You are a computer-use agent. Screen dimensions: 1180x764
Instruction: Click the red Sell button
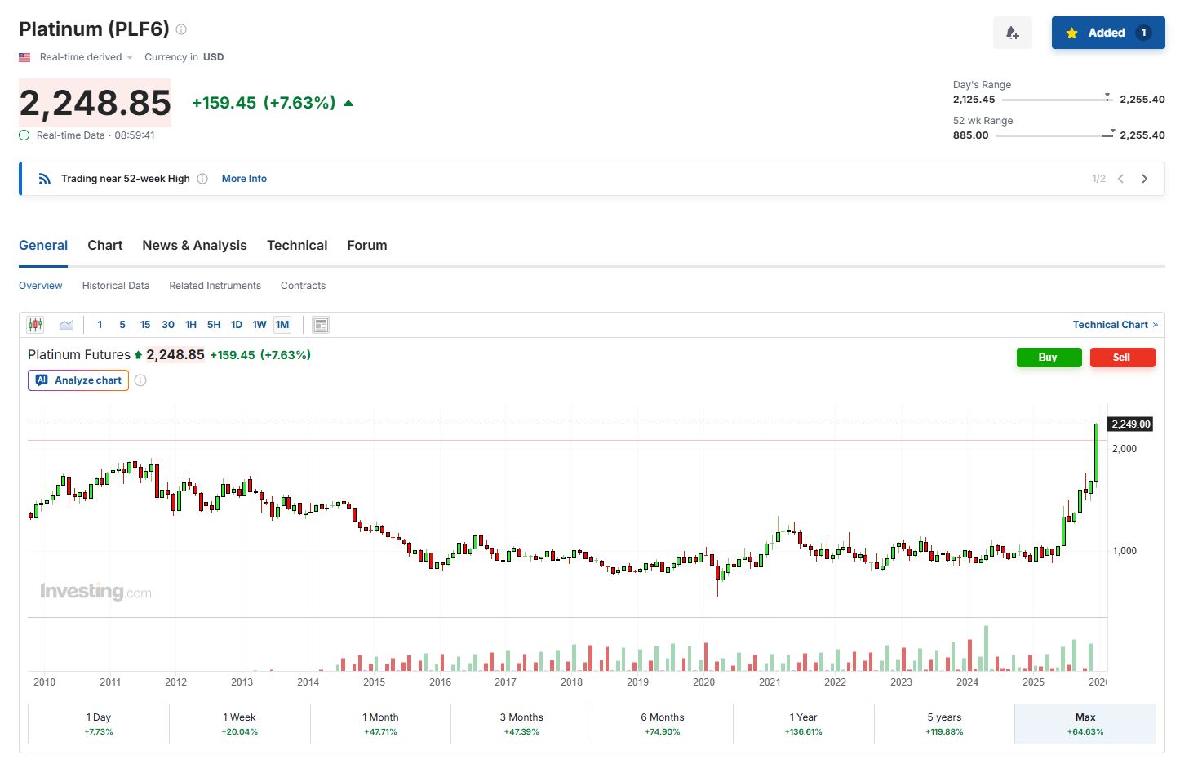point(1122,358)
